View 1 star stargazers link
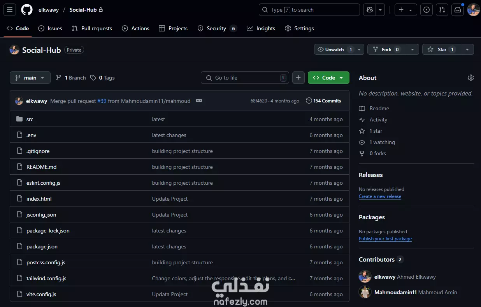 [370, 131]
